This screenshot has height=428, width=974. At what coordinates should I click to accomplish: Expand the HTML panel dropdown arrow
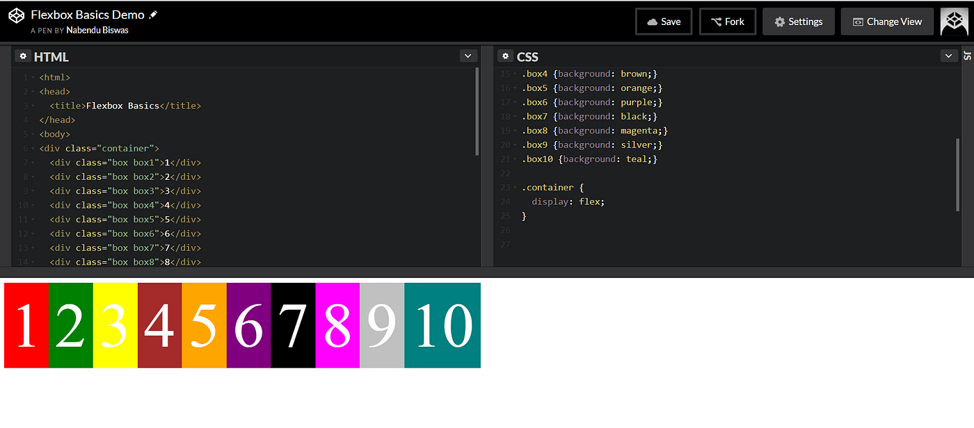[x=468, y=56]
